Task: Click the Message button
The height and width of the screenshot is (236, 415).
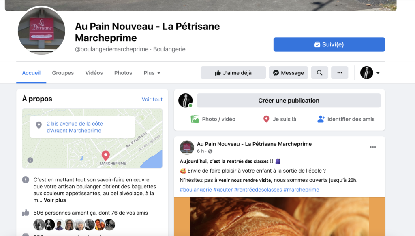Action: pyautogui.click(x=288, y=73)
